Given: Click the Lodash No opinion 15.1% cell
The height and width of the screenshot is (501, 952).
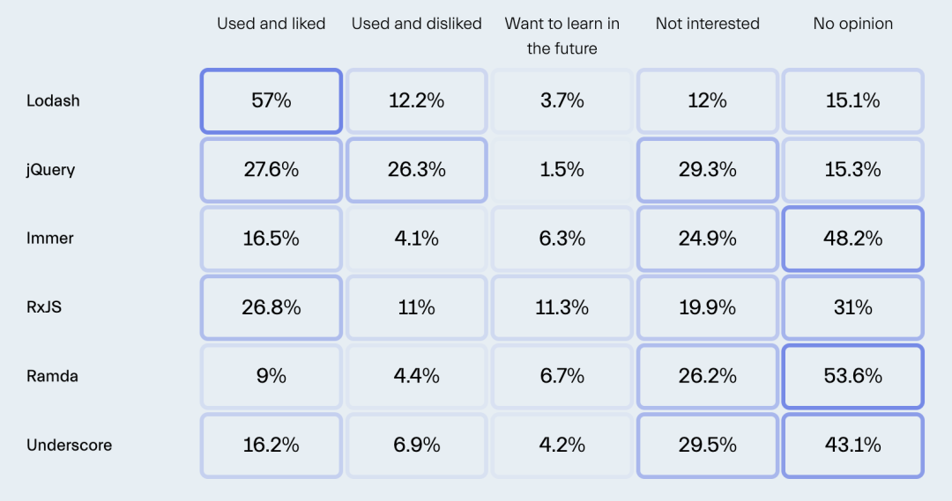Looking at the screenshot, I should 853,100.
